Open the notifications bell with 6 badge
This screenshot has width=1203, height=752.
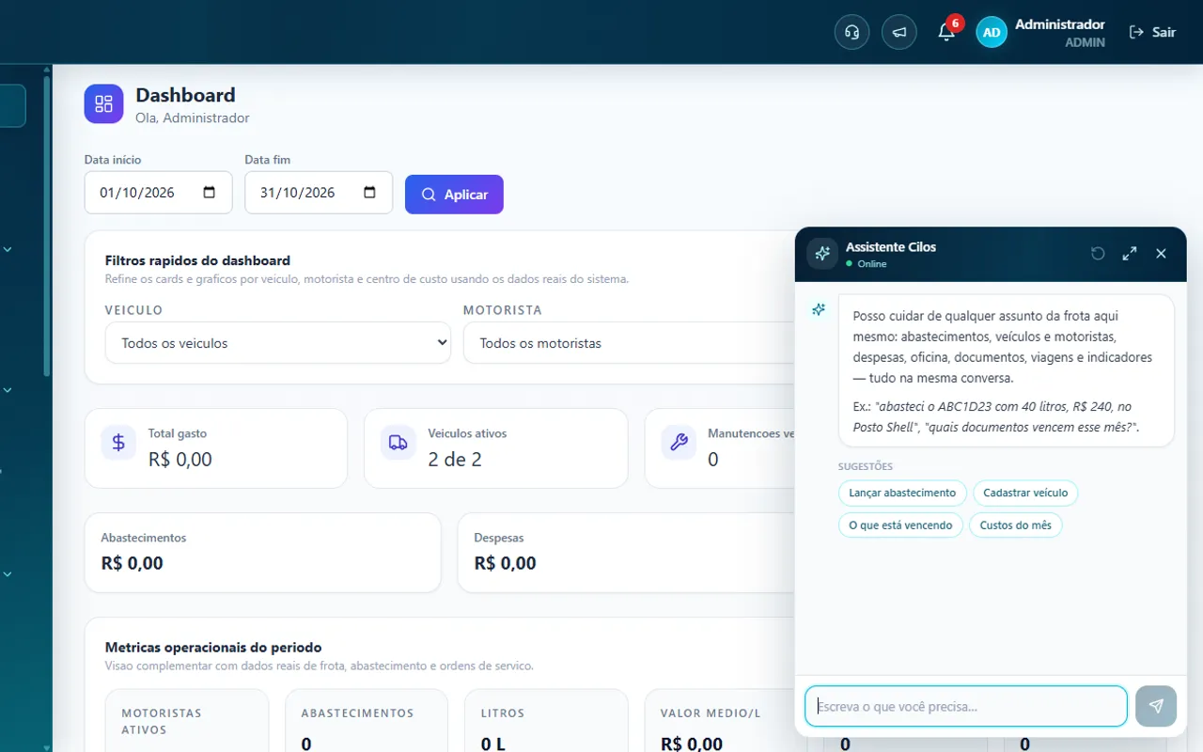click(946, 32)
